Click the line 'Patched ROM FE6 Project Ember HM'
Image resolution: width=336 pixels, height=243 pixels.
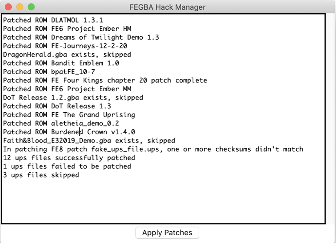67,29
